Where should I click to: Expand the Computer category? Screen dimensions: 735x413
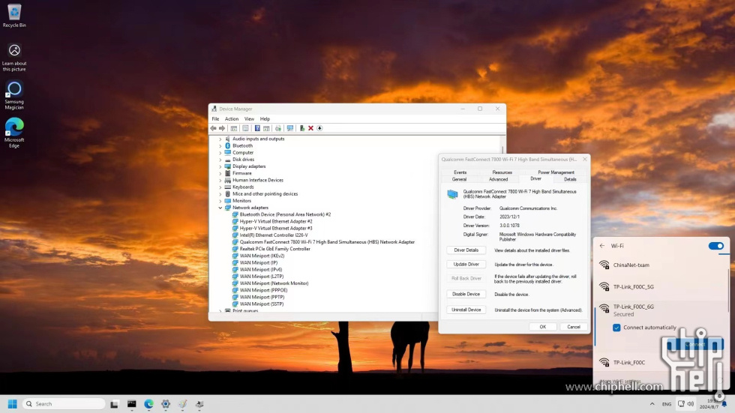(x=220, y=153)
